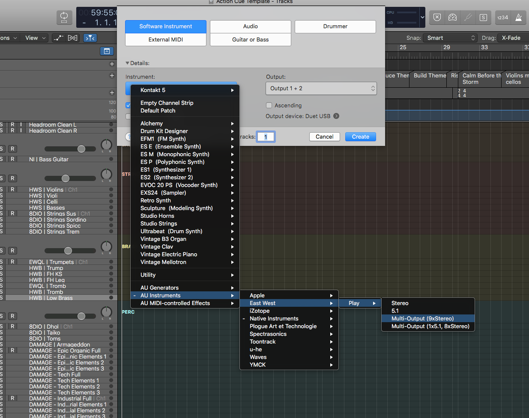Enable input monitoring on Headroom Clean L

click(x=21, y=125)
